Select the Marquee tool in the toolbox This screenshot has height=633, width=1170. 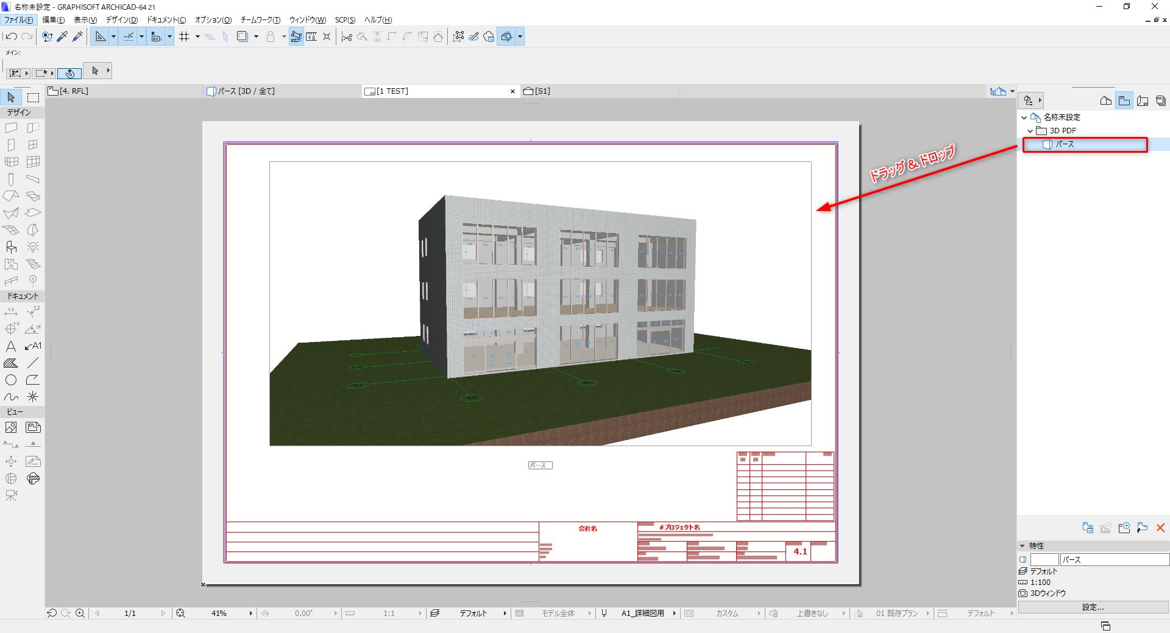[33, 97]
